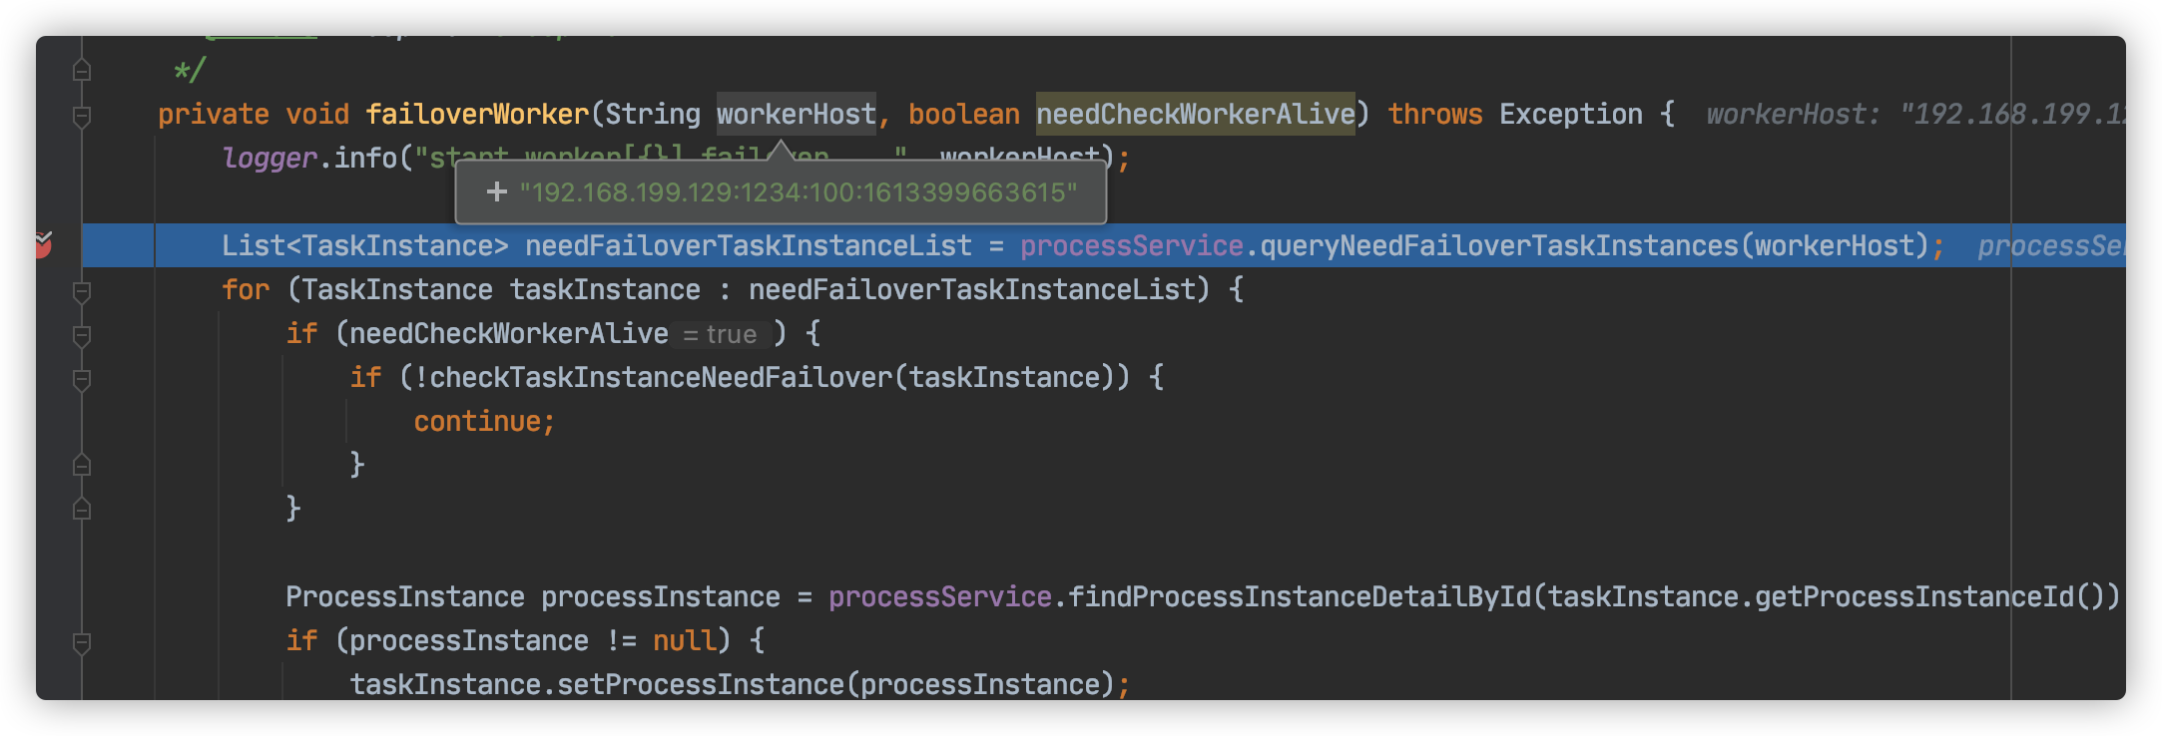
Task: Click the fold icon beside the checkTaskInstanceNeedFailover check
Action: [80, 376]
